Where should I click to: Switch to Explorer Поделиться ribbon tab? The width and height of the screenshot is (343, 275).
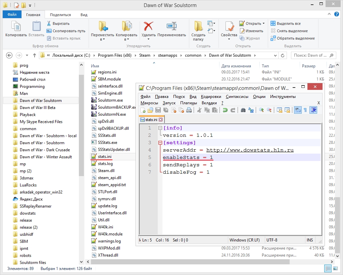tap(60, 15)
